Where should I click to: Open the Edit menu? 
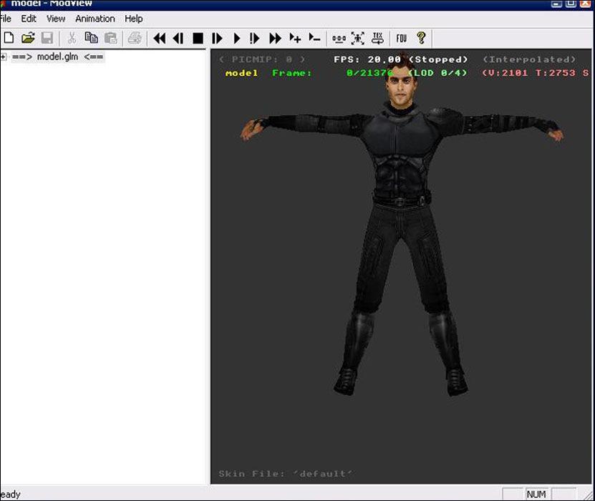(x=29, y=19)
